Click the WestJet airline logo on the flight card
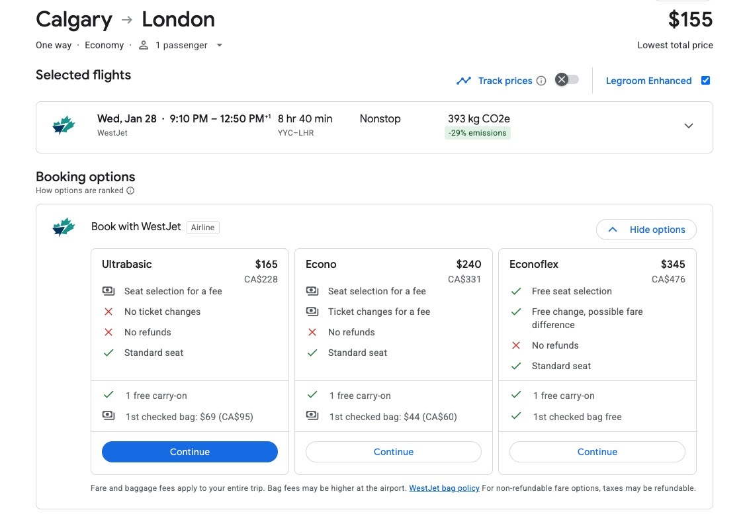The width and height of the screenshot is (745, 514). tap(64, 126)
